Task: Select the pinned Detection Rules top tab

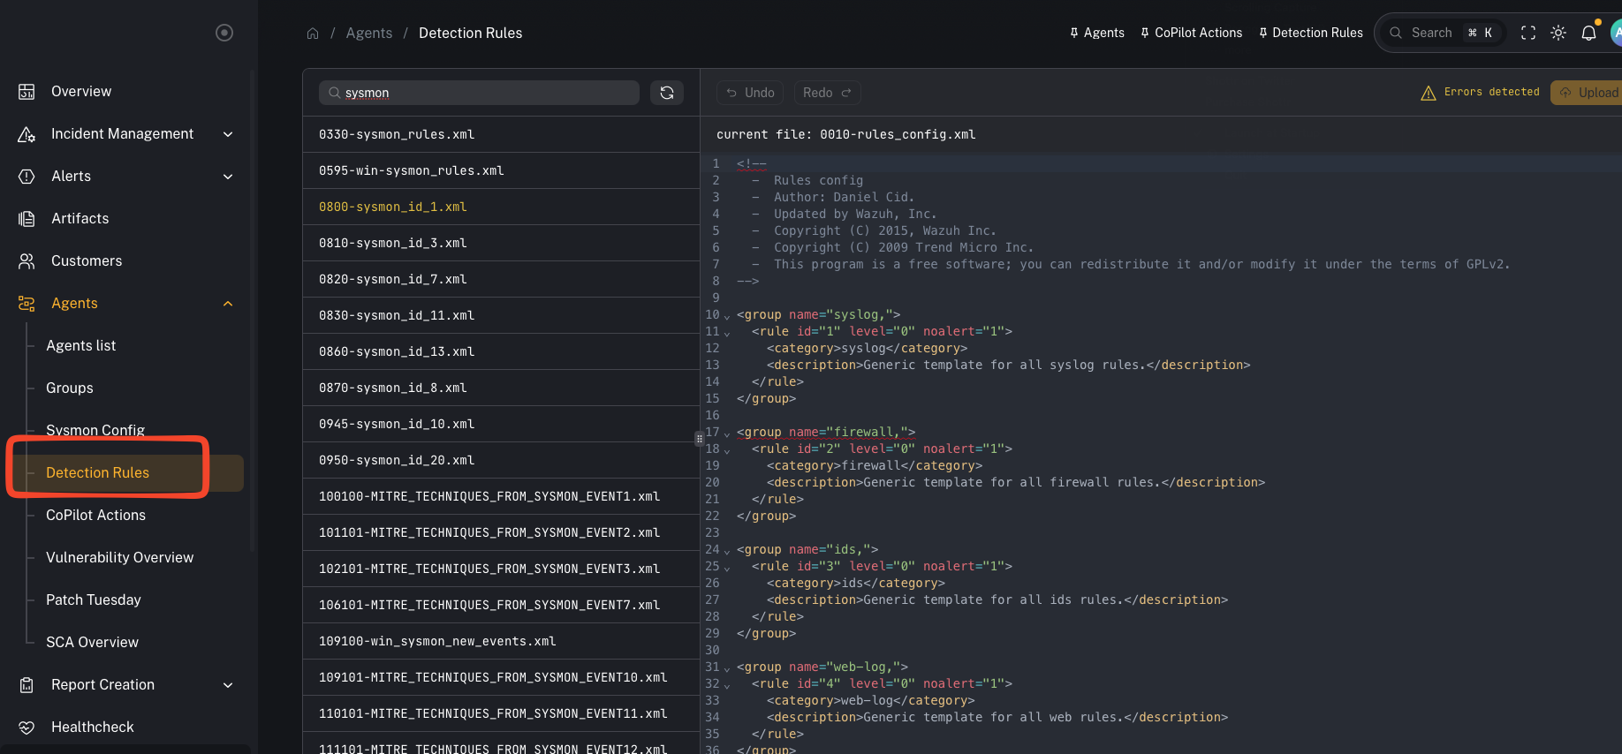Action: coord(1311,33)
